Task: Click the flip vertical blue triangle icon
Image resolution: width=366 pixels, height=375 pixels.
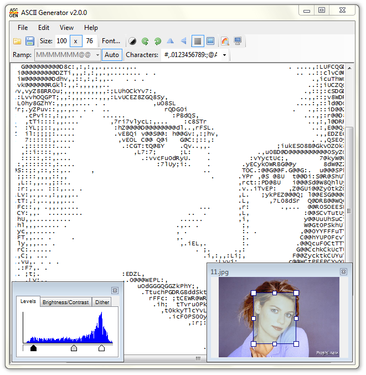Action: click(183, 41)
